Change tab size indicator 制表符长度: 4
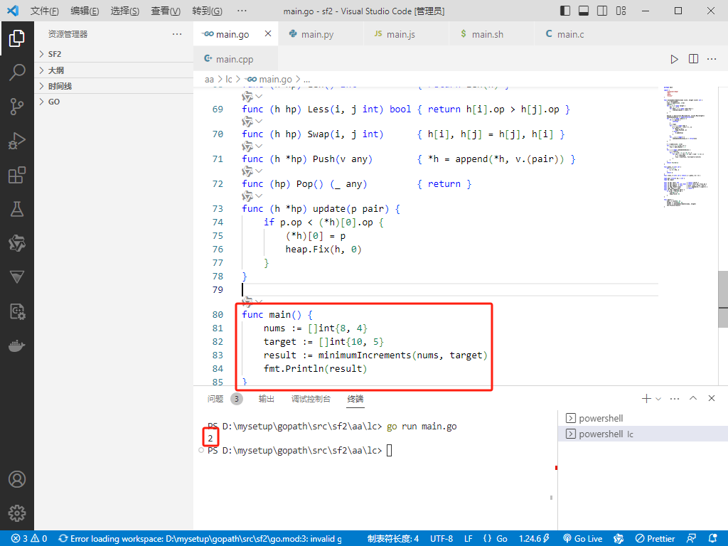 [x=392, y=539]
